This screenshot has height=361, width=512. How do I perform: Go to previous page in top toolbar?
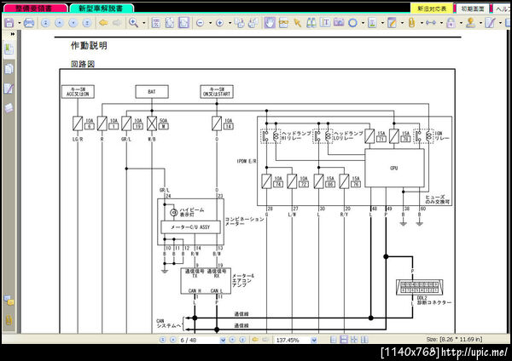click(x=59, y=23)
